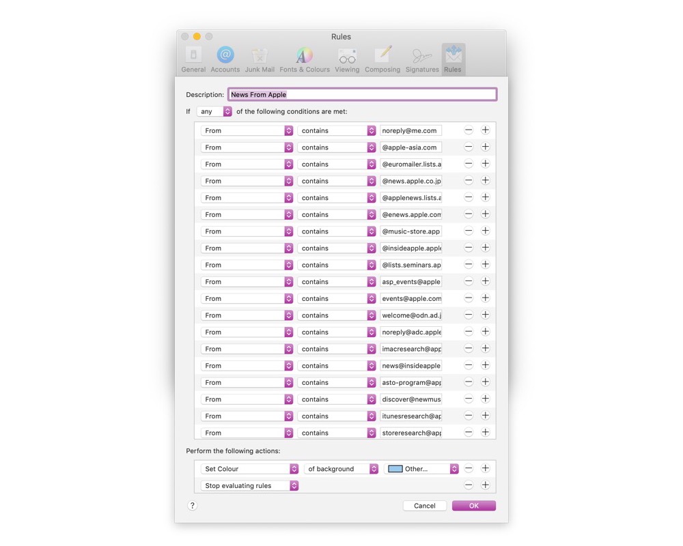Screen dimensions: 683x546
Task: Open the Accounts preferences pane
Action: click(225, 59)
